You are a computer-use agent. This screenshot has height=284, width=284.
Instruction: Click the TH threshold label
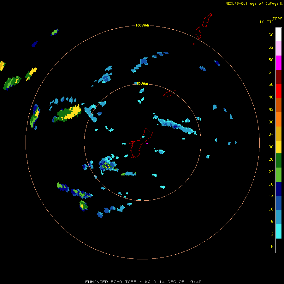tap(271, 246)
